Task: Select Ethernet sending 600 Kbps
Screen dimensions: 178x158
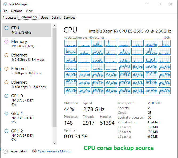Action: tap(26, 84)
